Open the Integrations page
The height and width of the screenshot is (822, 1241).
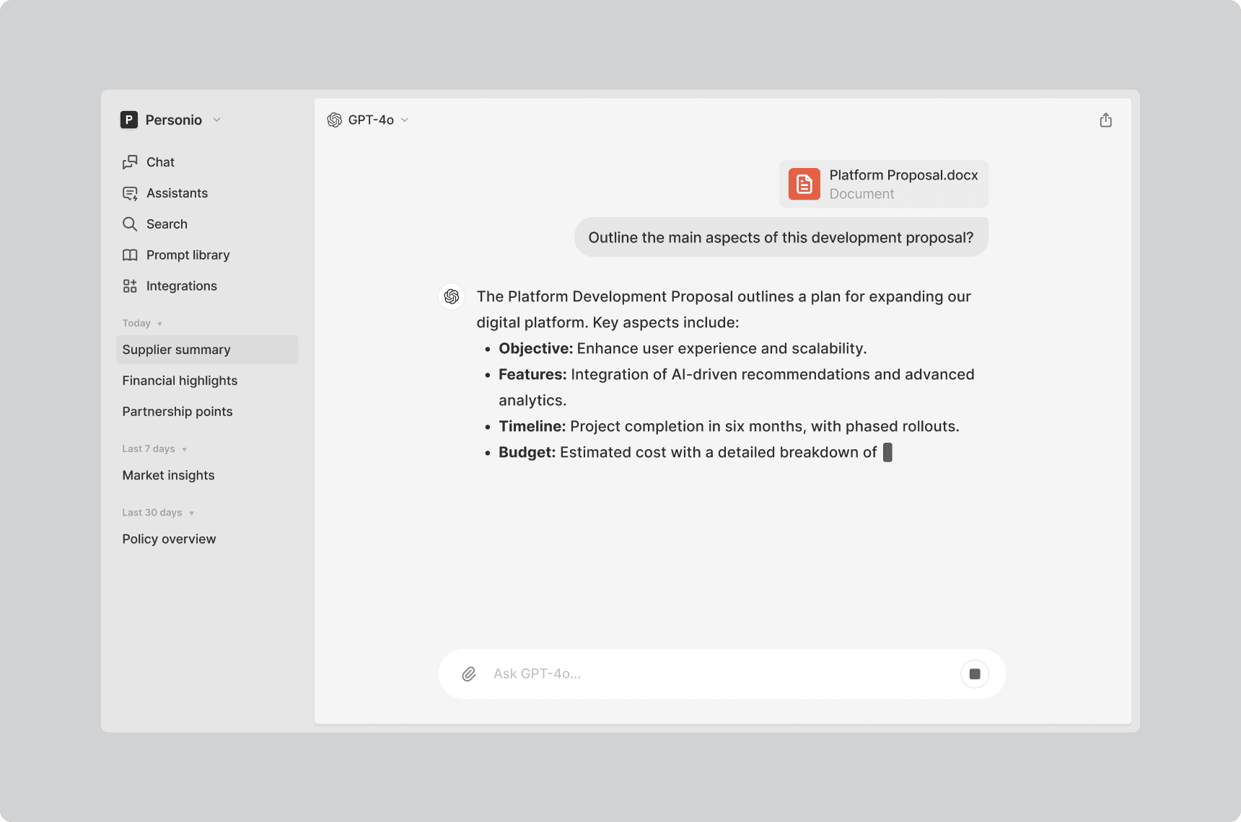tap(181, 286)
